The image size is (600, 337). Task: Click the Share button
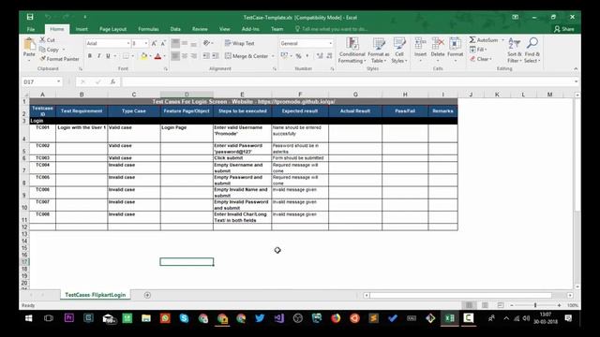pyautogui.click(x=564, y=29)
